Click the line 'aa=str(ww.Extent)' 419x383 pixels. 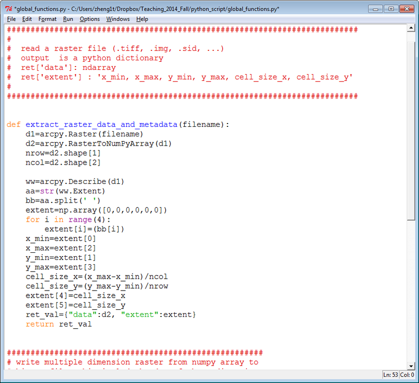point(66,191)
